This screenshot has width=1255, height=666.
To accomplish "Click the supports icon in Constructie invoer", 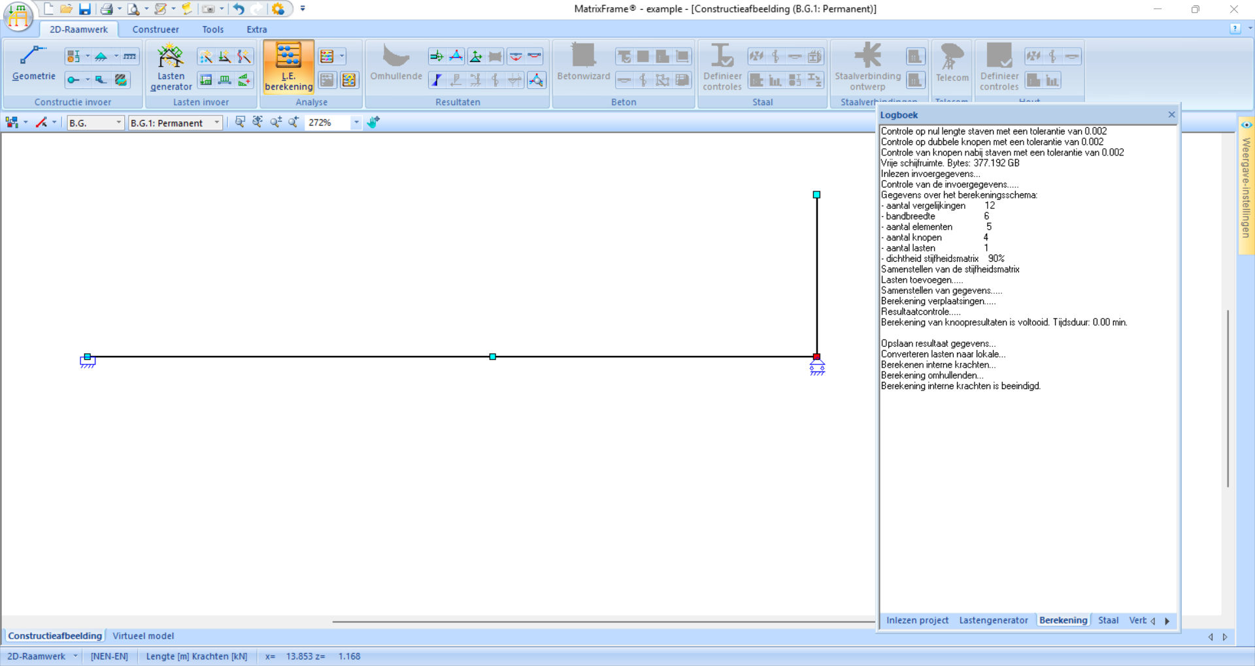I will pos(101,57).
